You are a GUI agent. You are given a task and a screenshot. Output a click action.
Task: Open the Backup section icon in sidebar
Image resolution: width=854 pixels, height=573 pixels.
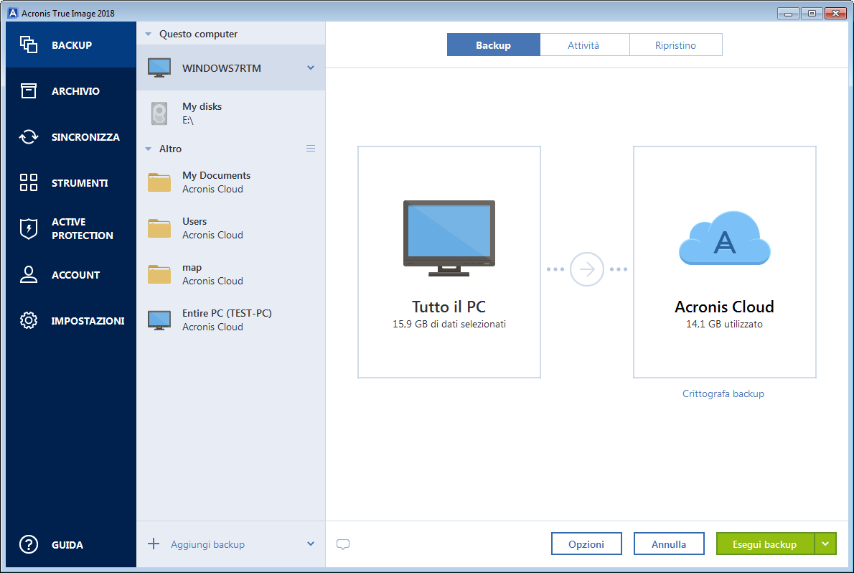click(x=28, y=45)
